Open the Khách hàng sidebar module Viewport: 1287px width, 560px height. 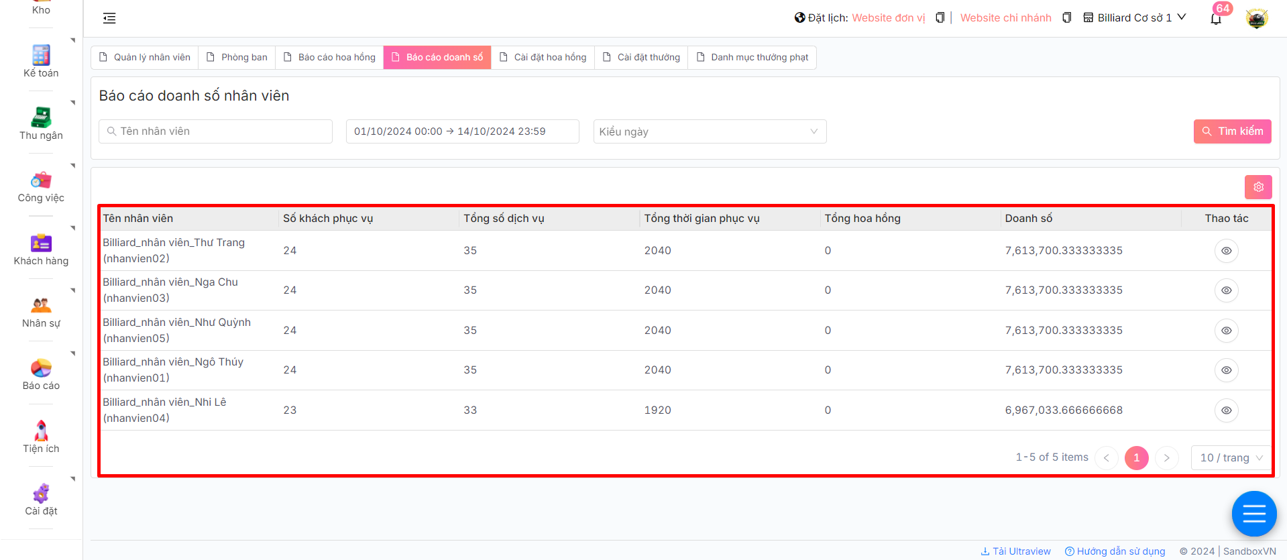pyautogui.click(x=41, y=249)
